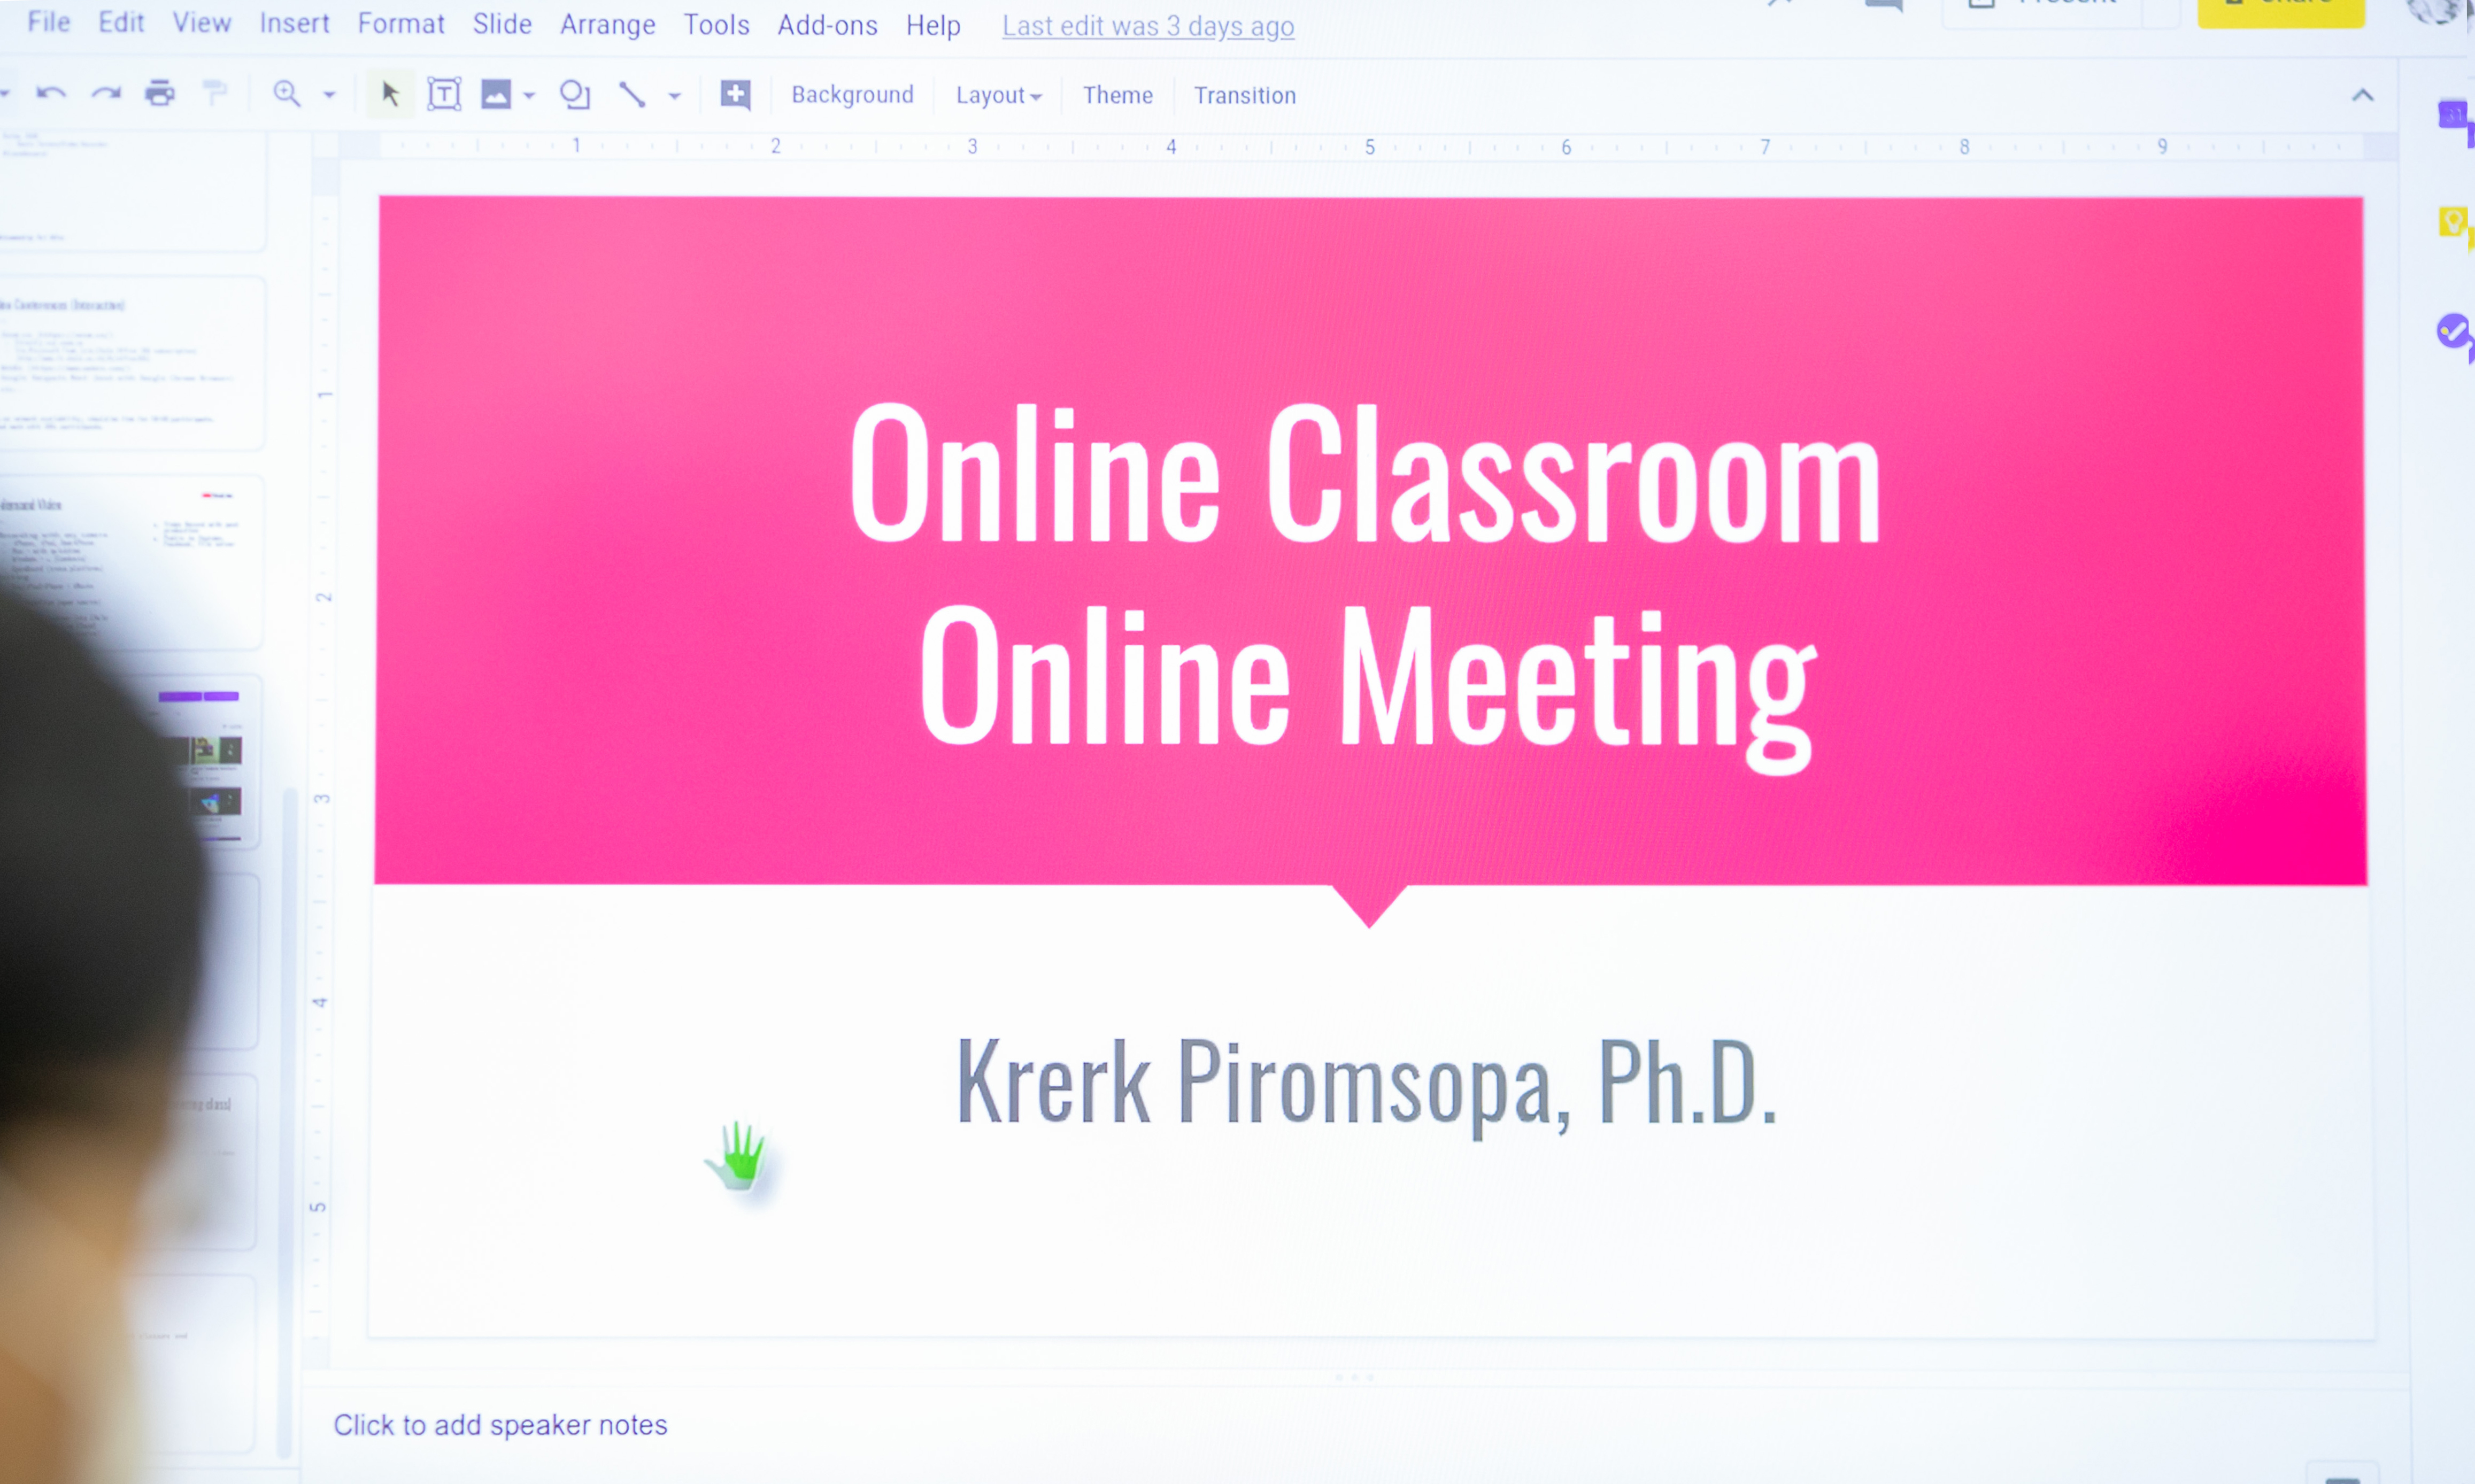The height and width of the screenshot is (1484, 2475).
Task: Click the Print icon
Action: [x=160, y=94]
